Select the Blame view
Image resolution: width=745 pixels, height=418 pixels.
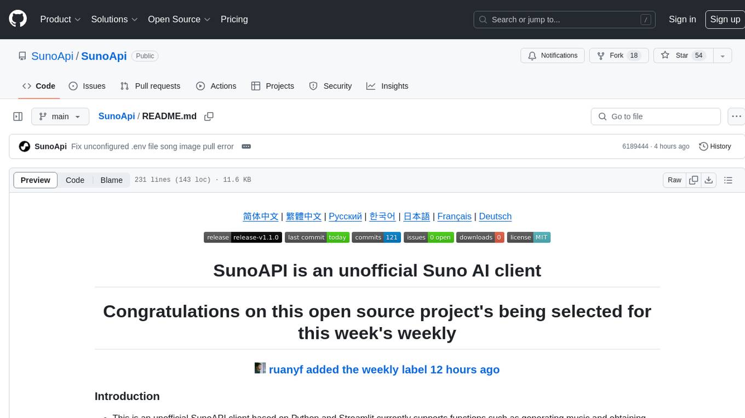click(x=111, y=180)
